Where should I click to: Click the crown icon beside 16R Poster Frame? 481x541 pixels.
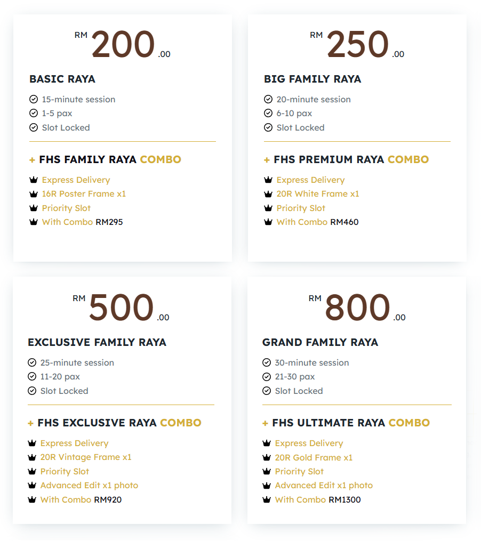(x=34, y=194)
